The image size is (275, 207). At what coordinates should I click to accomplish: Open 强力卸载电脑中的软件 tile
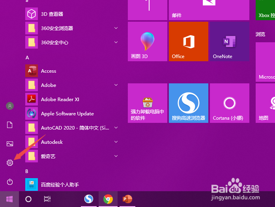(x=148, y=103)
